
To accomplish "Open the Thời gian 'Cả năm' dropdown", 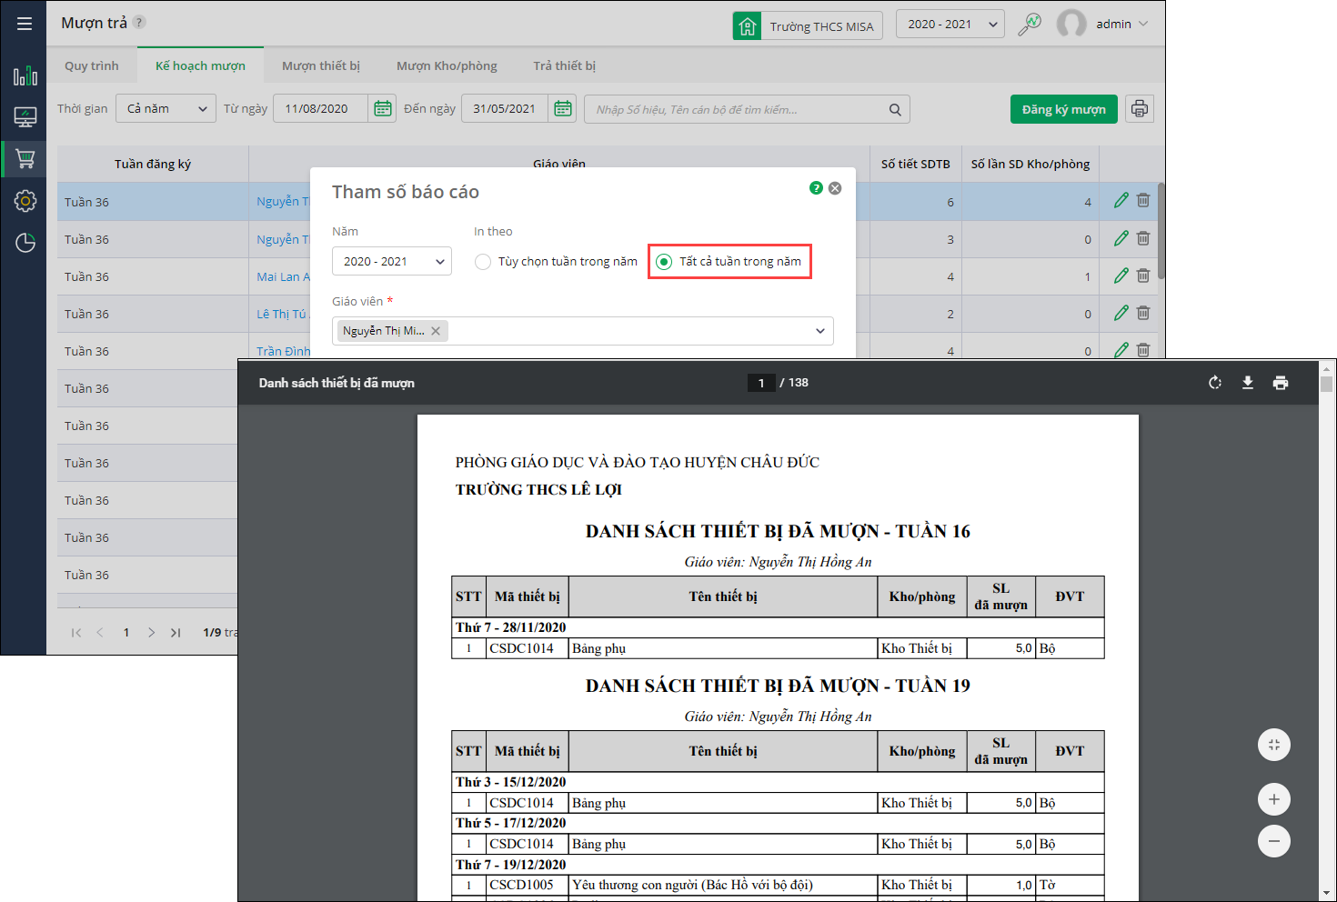I will (166, 109).
